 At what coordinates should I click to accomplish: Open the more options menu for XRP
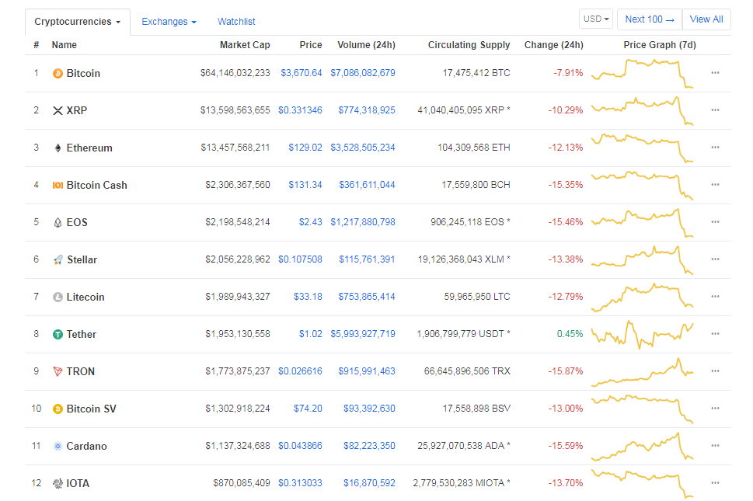(715, 110)
